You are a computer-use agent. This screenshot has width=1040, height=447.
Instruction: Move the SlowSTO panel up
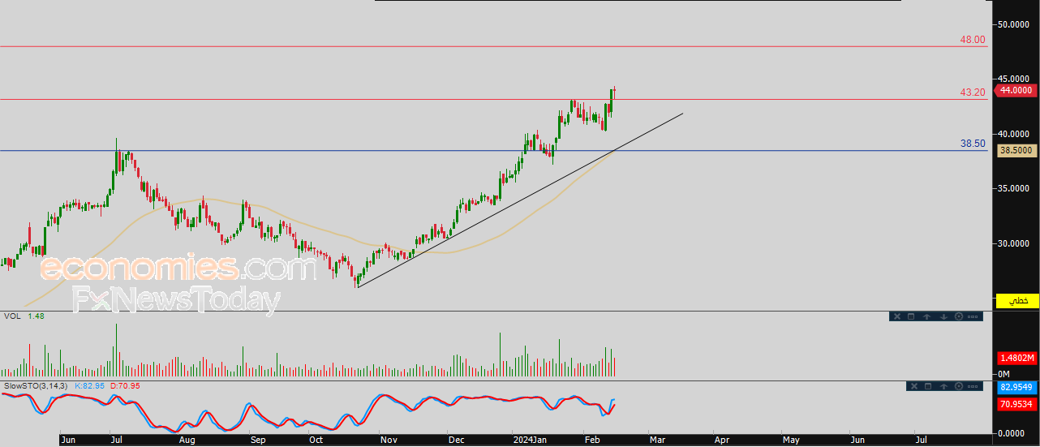[x=943, y=386]
